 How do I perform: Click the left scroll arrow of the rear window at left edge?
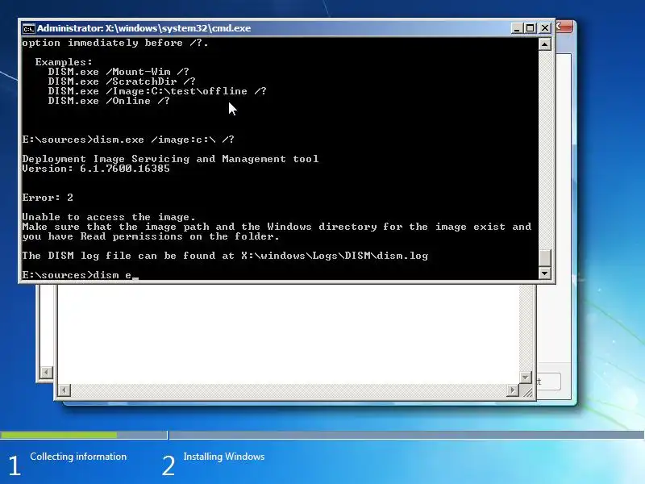[x=46, y=373]
